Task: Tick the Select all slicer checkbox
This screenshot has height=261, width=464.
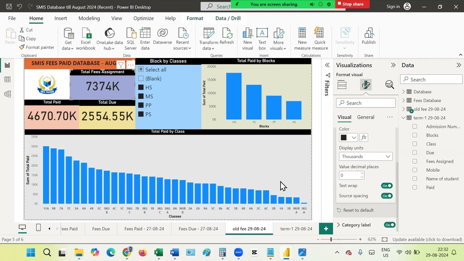Action: 141,69
